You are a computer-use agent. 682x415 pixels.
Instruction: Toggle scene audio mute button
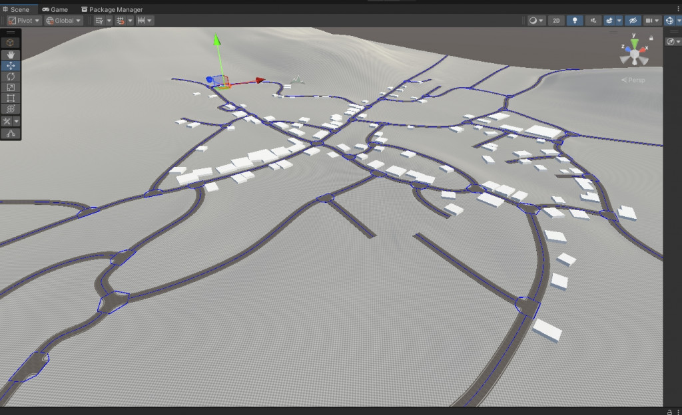click(593, 21)
